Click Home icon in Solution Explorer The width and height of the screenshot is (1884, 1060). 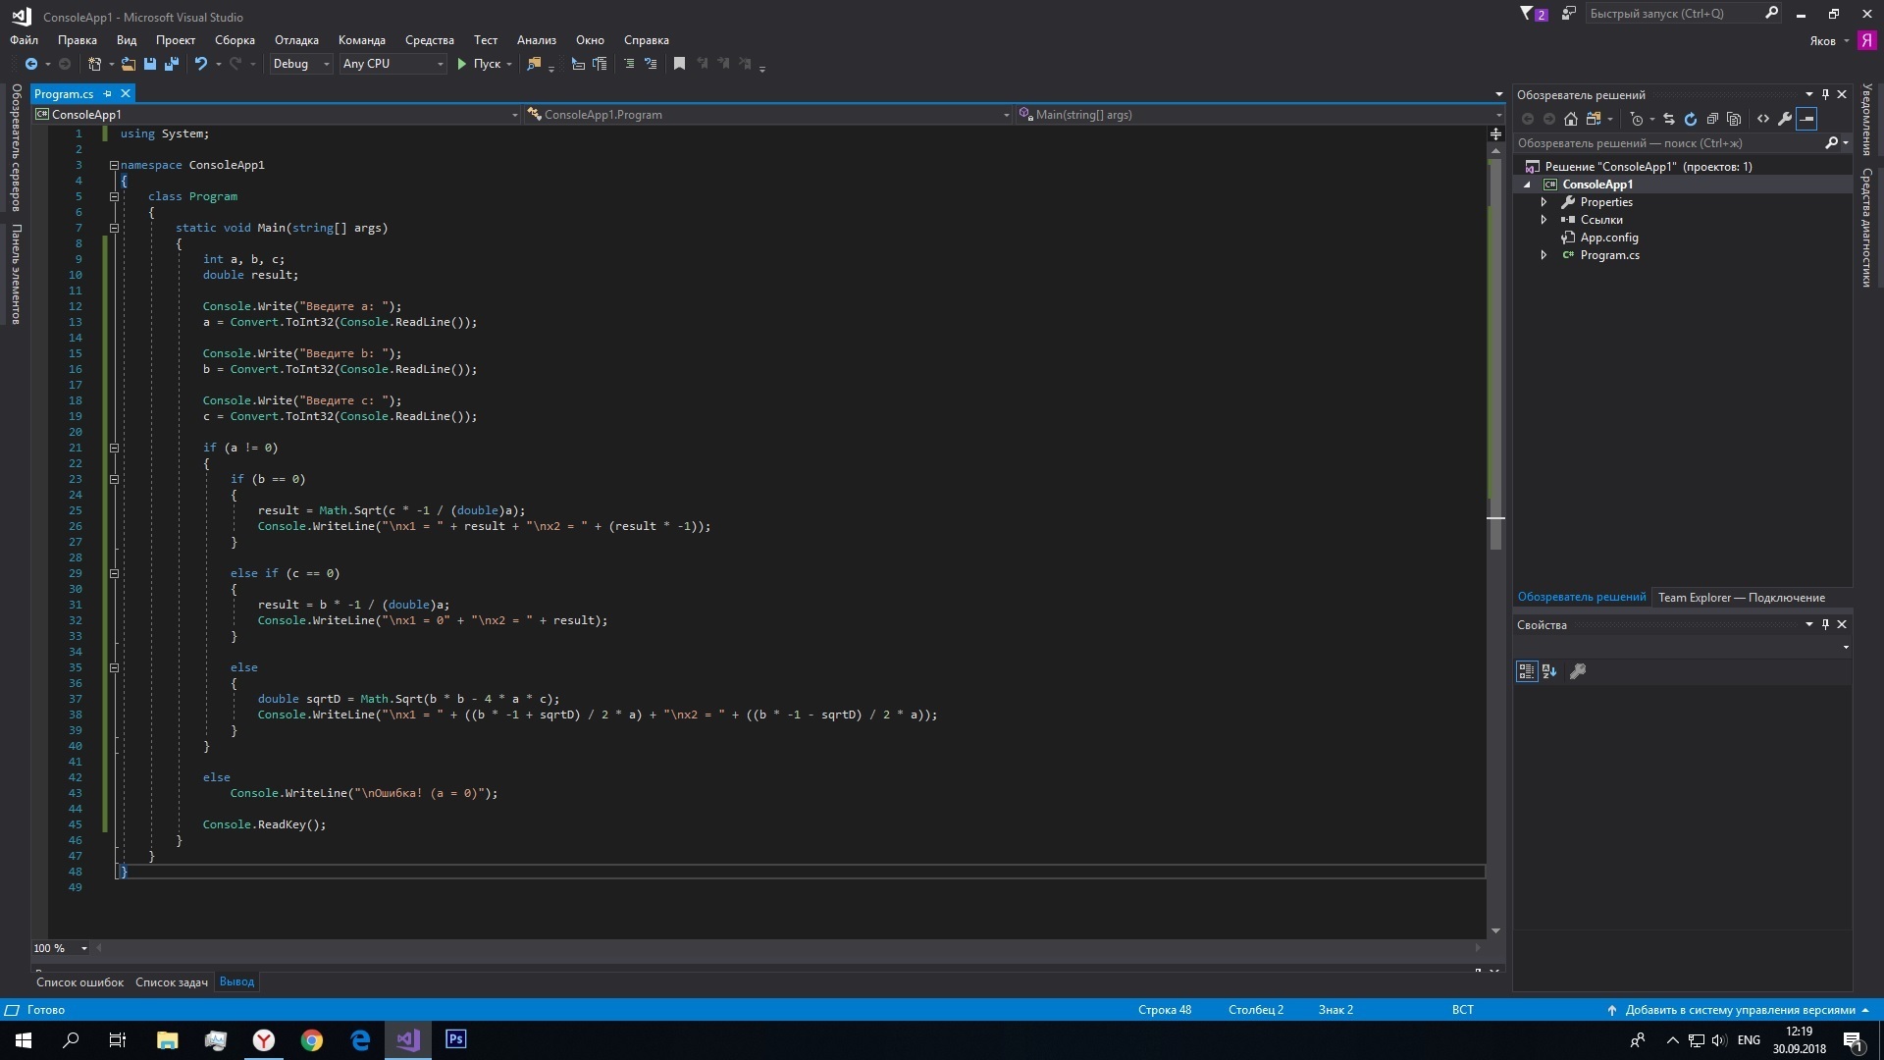(1571, 119)
